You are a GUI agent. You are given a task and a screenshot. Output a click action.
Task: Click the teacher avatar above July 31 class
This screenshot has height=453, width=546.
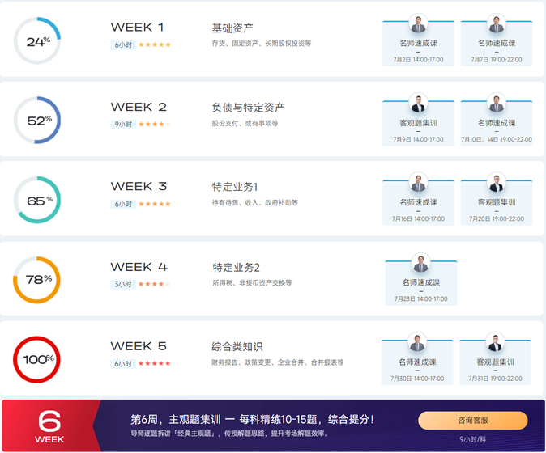coord(495,342)
